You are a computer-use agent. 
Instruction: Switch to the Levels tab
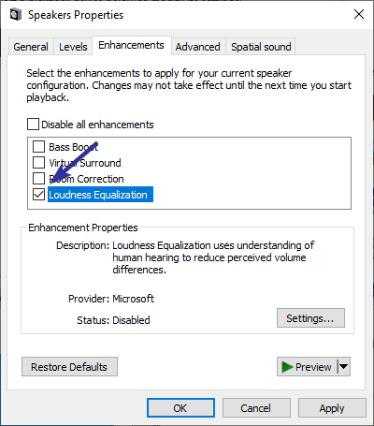(x=73, y=47)
